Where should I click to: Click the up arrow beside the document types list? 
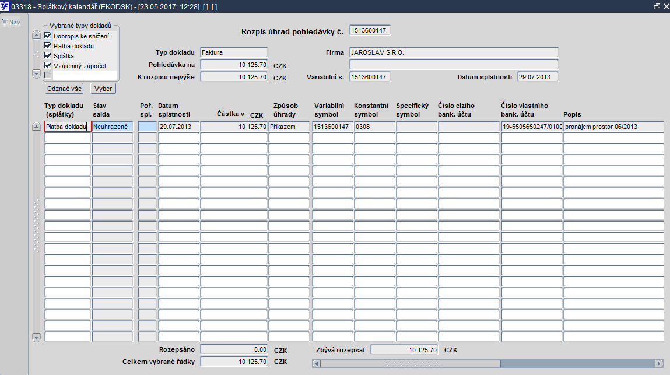pyautogui.click(x=36, y=35)
